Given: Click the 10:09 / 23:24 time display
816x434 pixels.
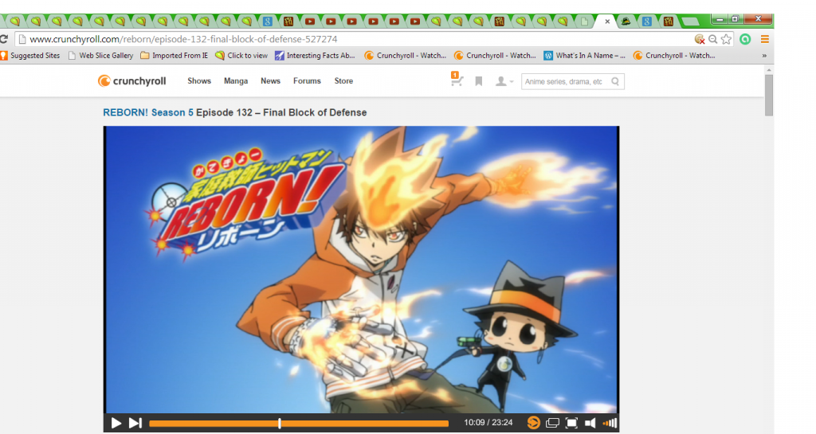Looking at the screenshot, I should 488,423.
